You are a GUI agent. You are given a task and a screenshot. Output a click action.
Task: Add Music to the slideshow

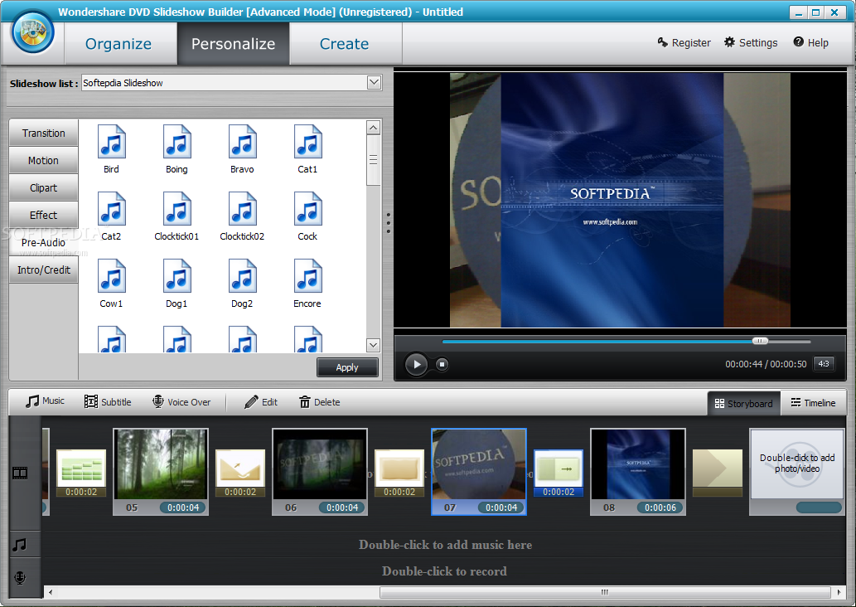click(45, 401)
